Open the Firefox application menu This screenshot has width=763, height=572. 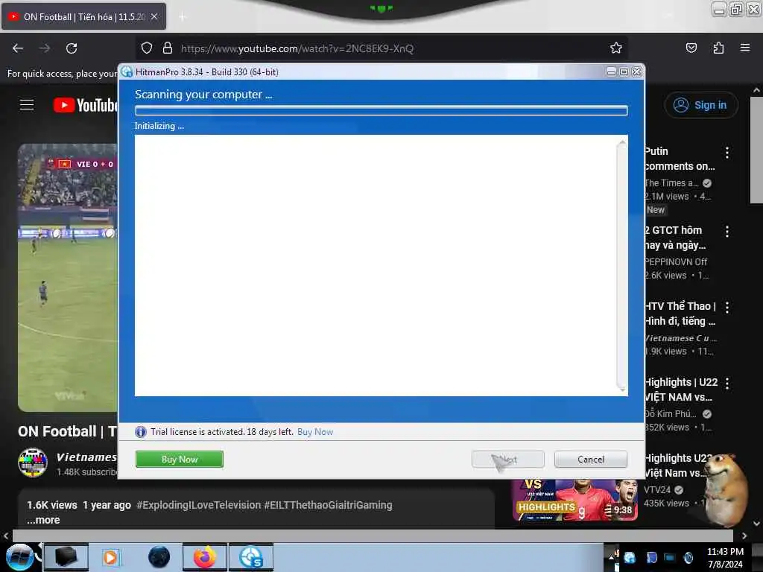coord(744,48)
